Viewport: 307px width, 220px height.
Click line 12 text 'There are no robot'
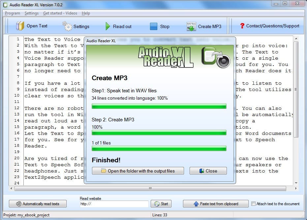[x=54, y=108]
